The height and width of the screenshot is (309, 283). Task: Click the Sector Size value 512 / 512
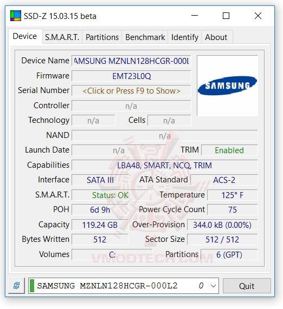(x=222, y=239)
